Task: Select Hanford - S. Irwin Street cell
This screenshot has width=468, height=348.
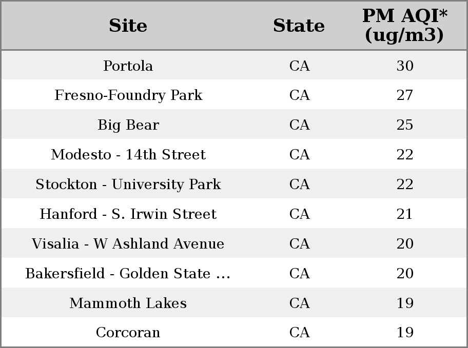Action: tap(128, 214)
